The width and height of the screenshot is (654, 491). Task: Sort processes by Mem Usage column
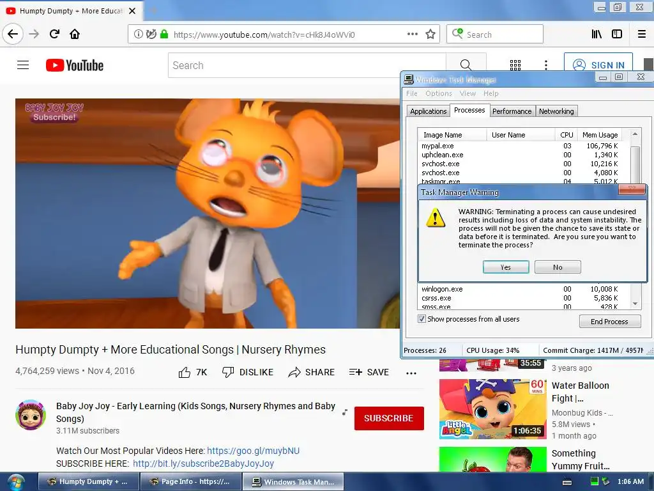600,135
